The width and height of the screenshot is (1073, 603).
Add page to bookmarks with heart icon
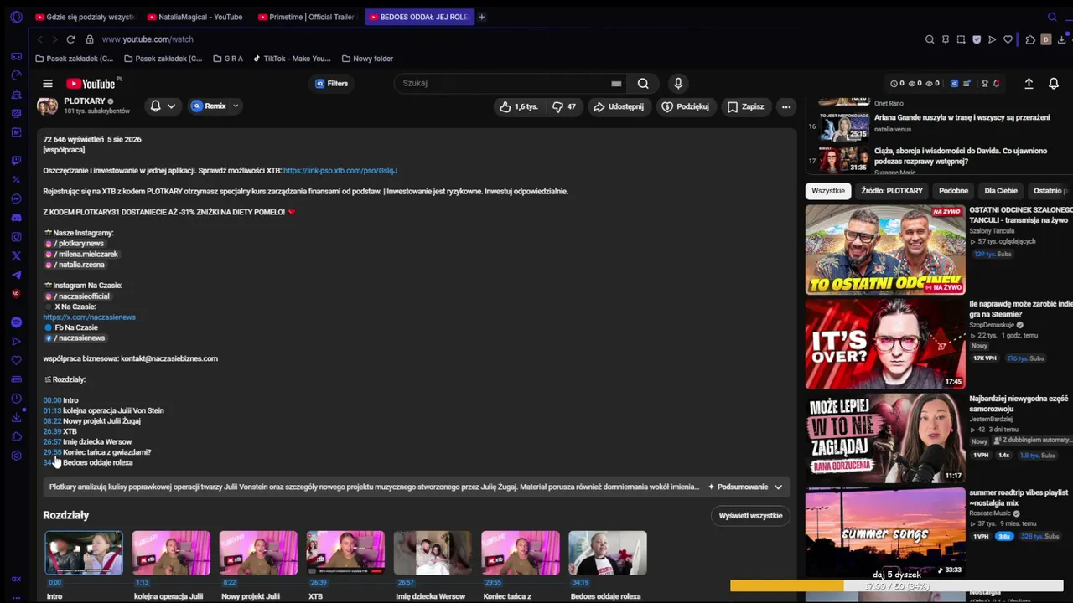coord(1008,39)
